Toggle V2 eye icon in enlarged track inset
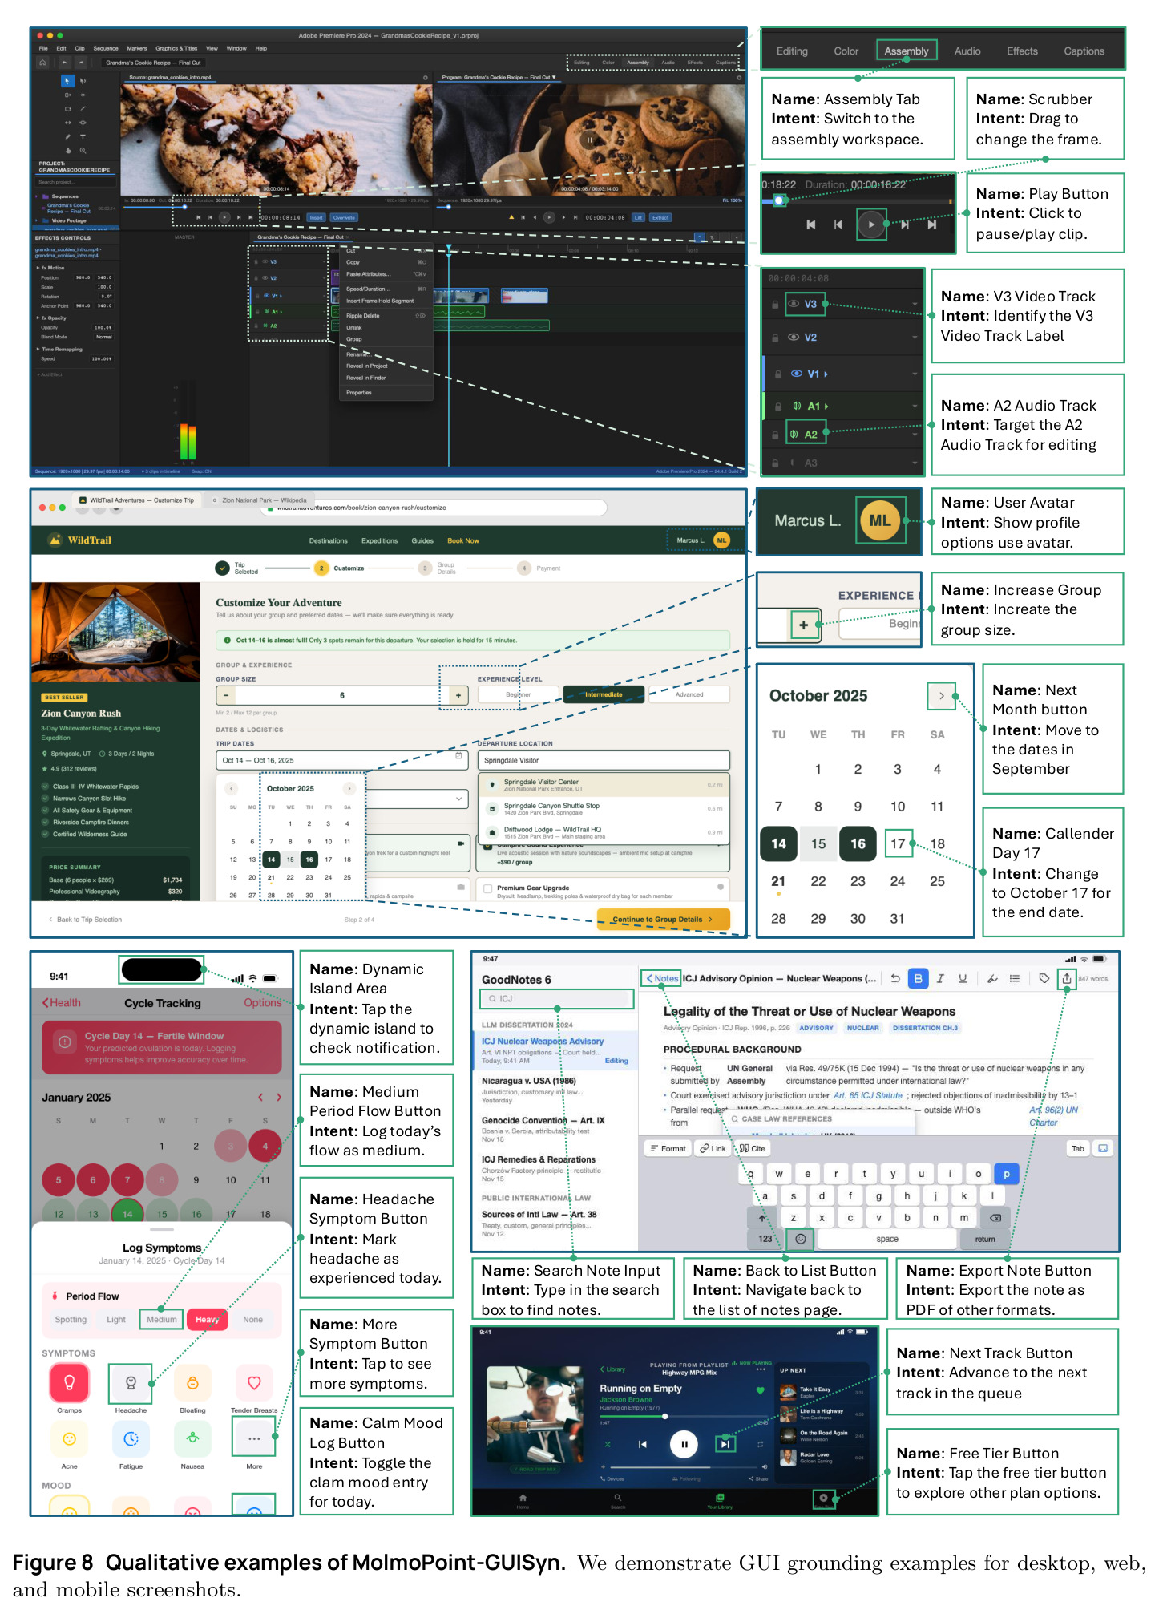 794,338
